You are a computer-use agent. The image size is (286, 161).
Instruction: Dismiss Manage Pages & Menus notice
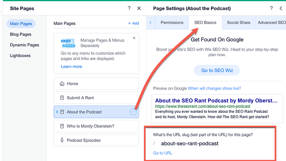click(x=134, y=38)
